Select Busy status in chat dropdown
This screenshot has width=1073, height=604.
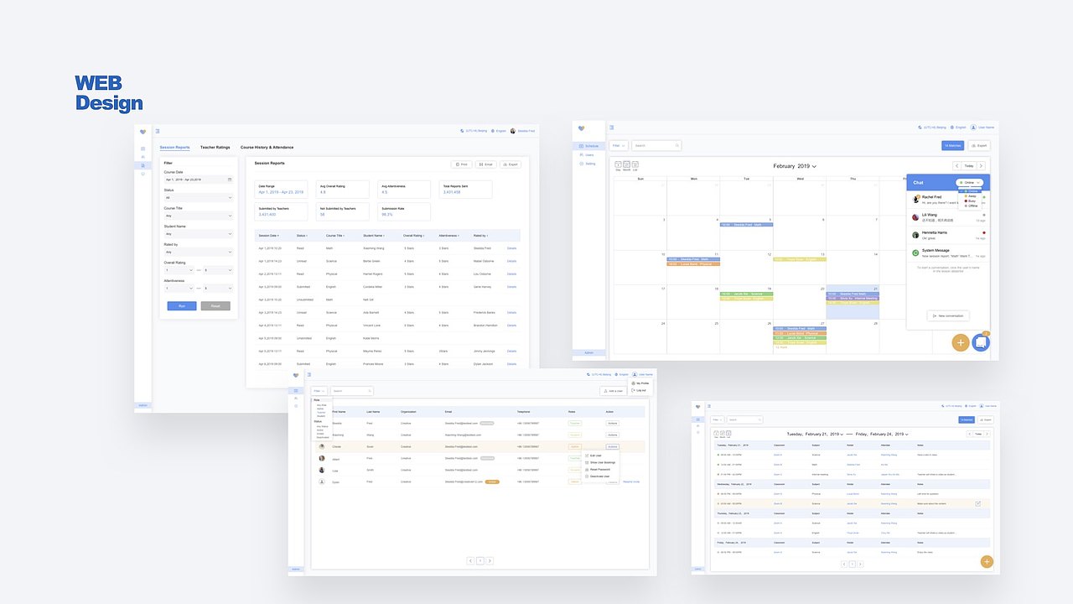click(x=971, y=200)
